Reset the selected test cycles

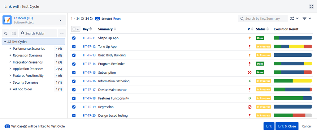tap(117, 19)
